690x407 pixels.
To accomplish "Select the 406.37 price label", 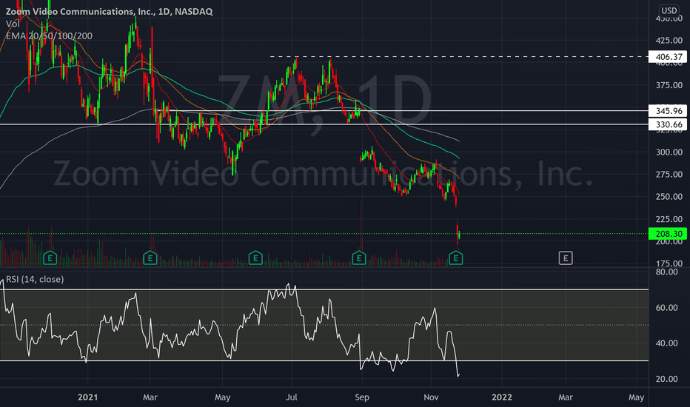I will (x=668, y=57).
